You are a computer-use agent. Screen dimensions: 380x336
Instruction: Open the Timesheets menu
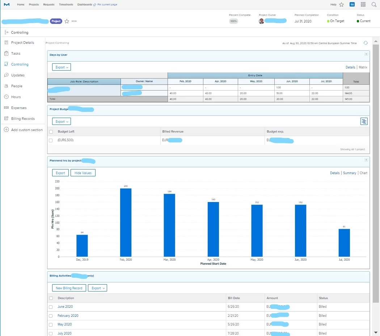click(66, 4)
